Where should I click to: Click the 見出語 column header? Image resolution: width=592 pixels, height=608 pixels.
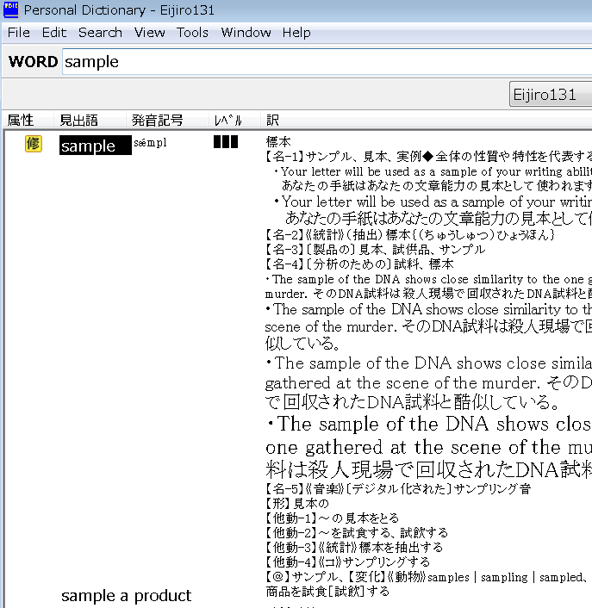78,121
